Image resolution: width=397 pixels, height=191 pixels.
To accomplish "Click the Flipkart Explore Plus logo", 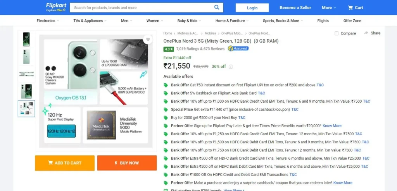I will 56,7.
